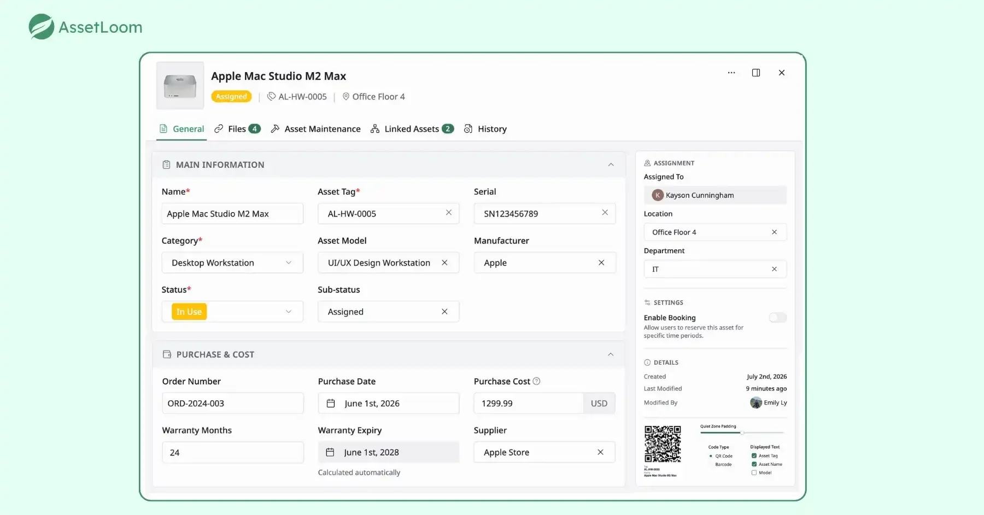984x515 pixels.
Task: Click the Apple Mac Studio asset thumbnail
Action: coord(180,86)
